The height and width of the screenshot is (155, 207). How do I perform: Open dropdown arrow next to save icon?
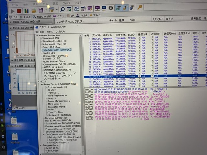(x=46, y=10)
